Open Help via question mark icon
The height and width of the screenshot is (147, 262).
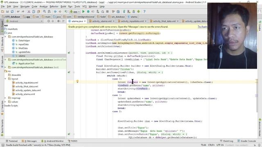(145, 11)
